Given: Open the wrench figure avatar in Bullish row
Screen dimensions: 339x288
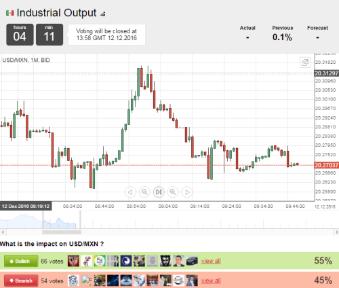Looking at the screenshot, I should pos(87,261).
